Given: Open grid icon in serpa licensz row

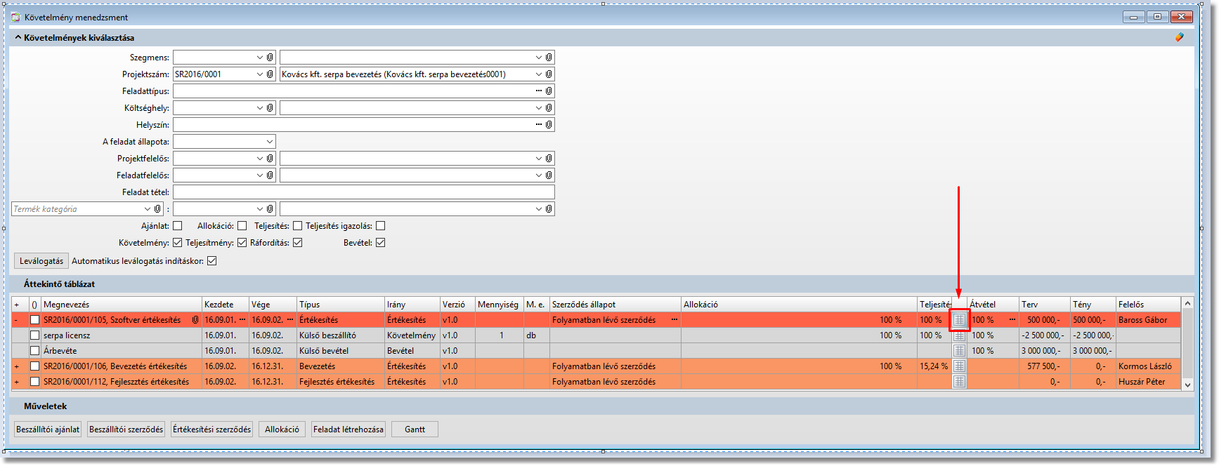Looking at the screenshot, I should [959, 335].
